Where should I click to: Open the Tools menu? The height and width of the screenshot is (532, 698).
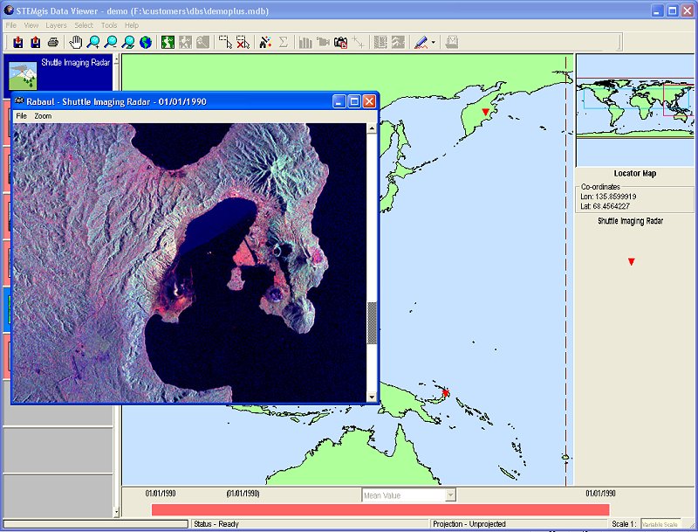pos(109,25)
